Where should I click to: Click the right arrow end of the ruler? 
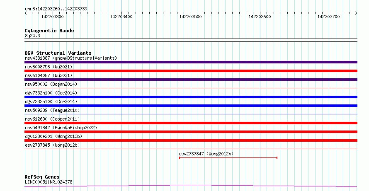tap(356, 13)
